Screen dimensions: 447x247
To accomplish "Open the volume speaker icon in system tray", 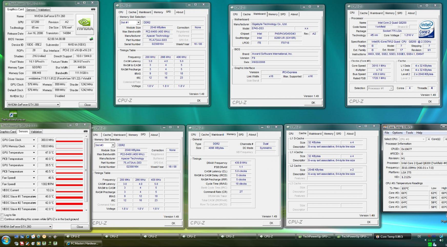I will (441, 240).
